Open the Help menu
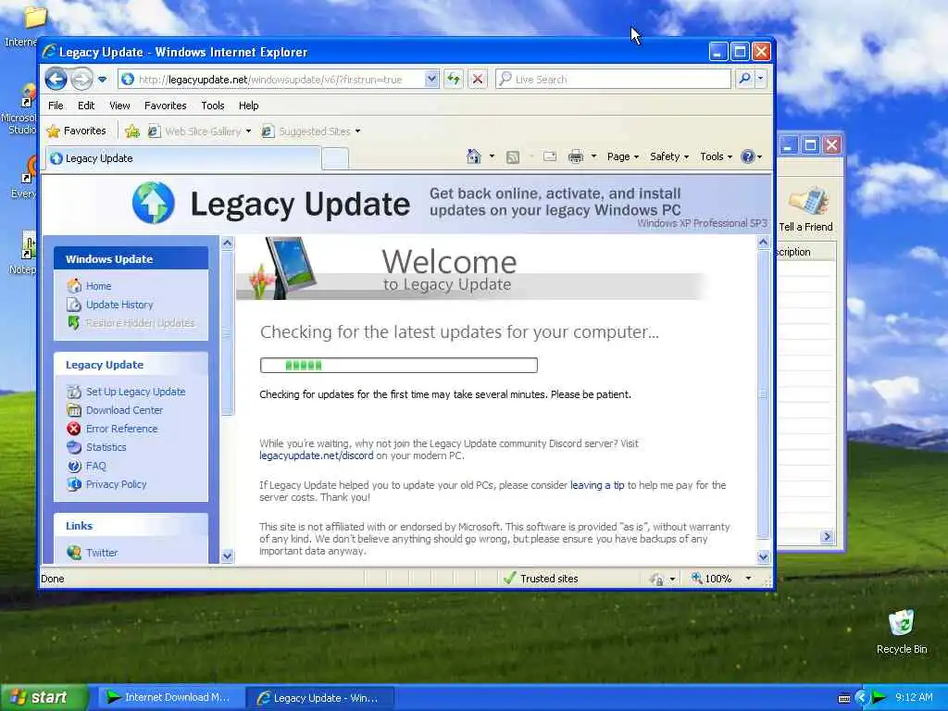This screenshot has height=711, width=948. tap(248, 106)
